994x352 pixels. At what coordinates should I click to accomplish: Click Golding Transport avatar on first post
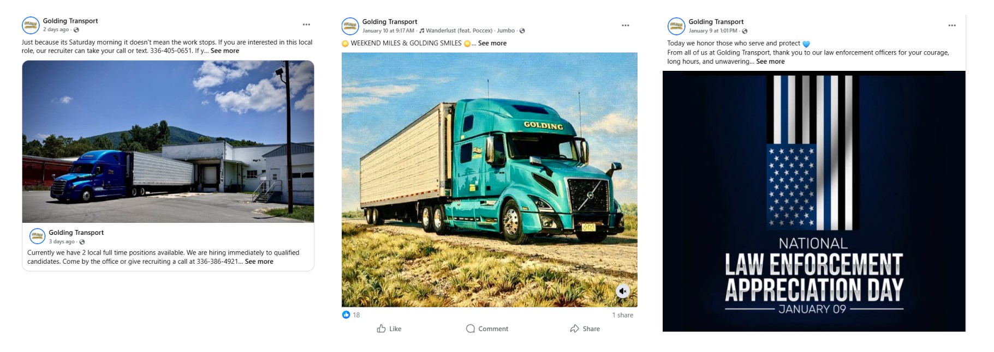click(x=31, y=25)
